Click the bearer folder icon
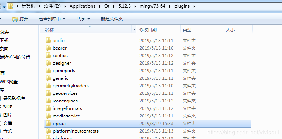Viewport: 282px width, 139px height. pos(48,48)
